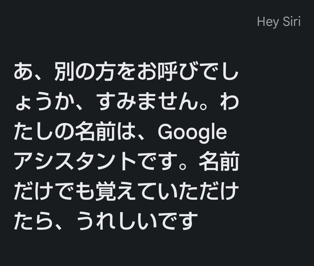Click "たら" starting the last line
Image resolution: width=314 pixels, height=266 pixels.
pyautogui.click(x=33, y=221)
